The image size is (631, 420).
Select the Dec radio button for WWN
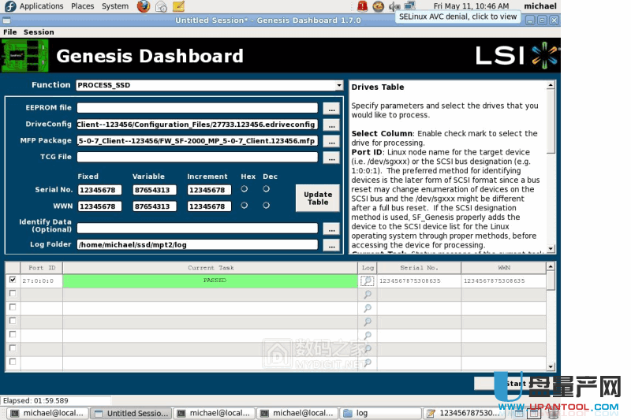pyautogui.click(x=266, y=206)
